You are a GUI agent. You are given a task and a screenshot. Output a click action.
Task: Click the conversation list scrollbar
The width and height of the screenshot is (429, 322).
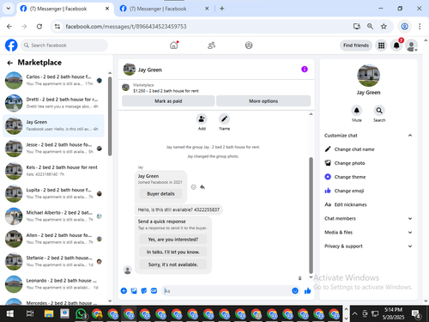pyautogui.click(x=110, y=116)
